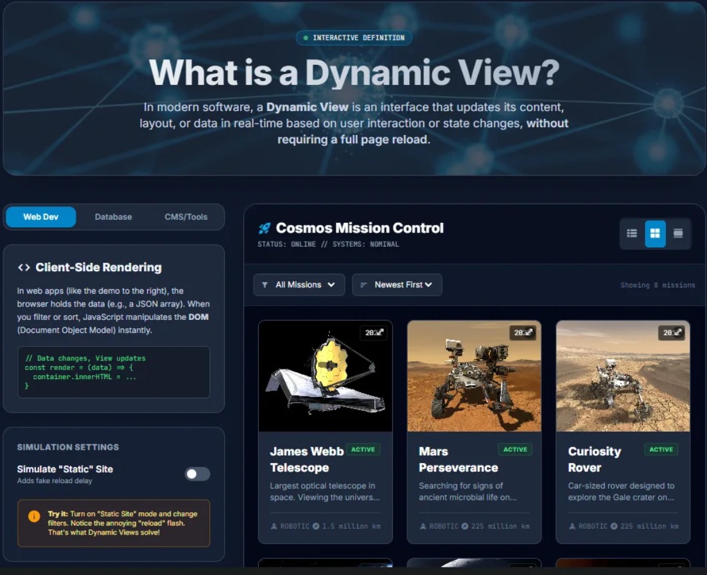Switch to compact card view icon
Screen dimensions: 707x575
678,234
